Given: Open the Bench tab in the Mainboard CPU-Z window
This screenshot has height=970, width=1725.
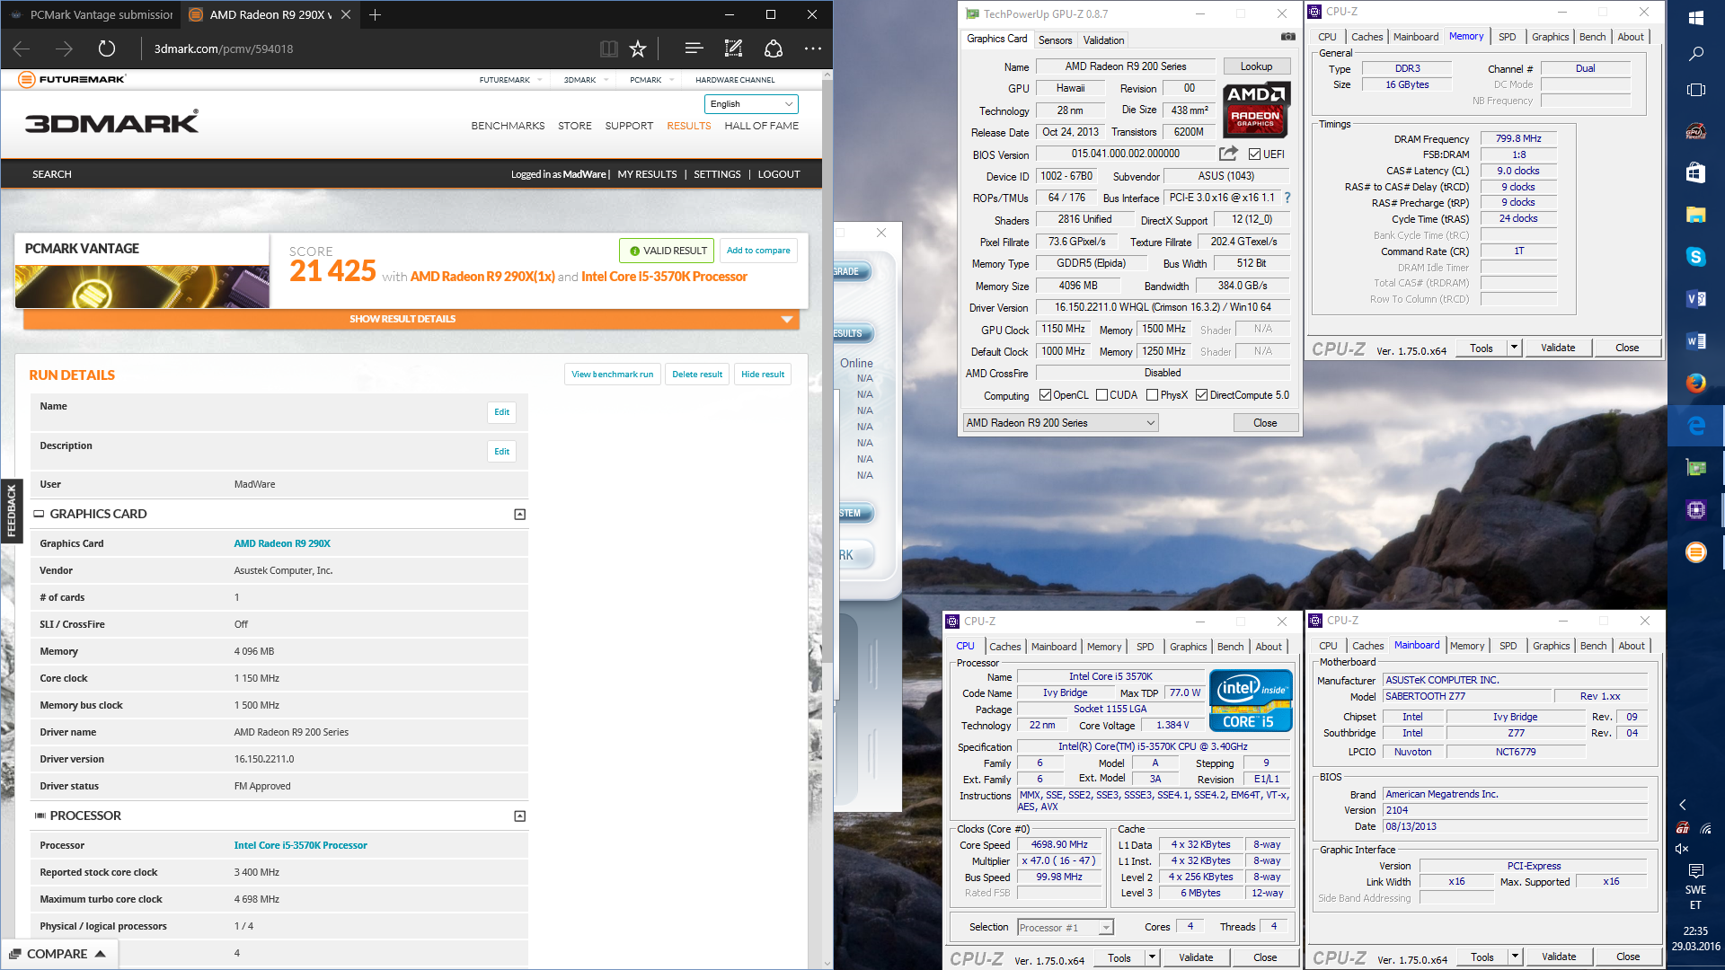Looking at the screenshot, I should [1593, 646].
